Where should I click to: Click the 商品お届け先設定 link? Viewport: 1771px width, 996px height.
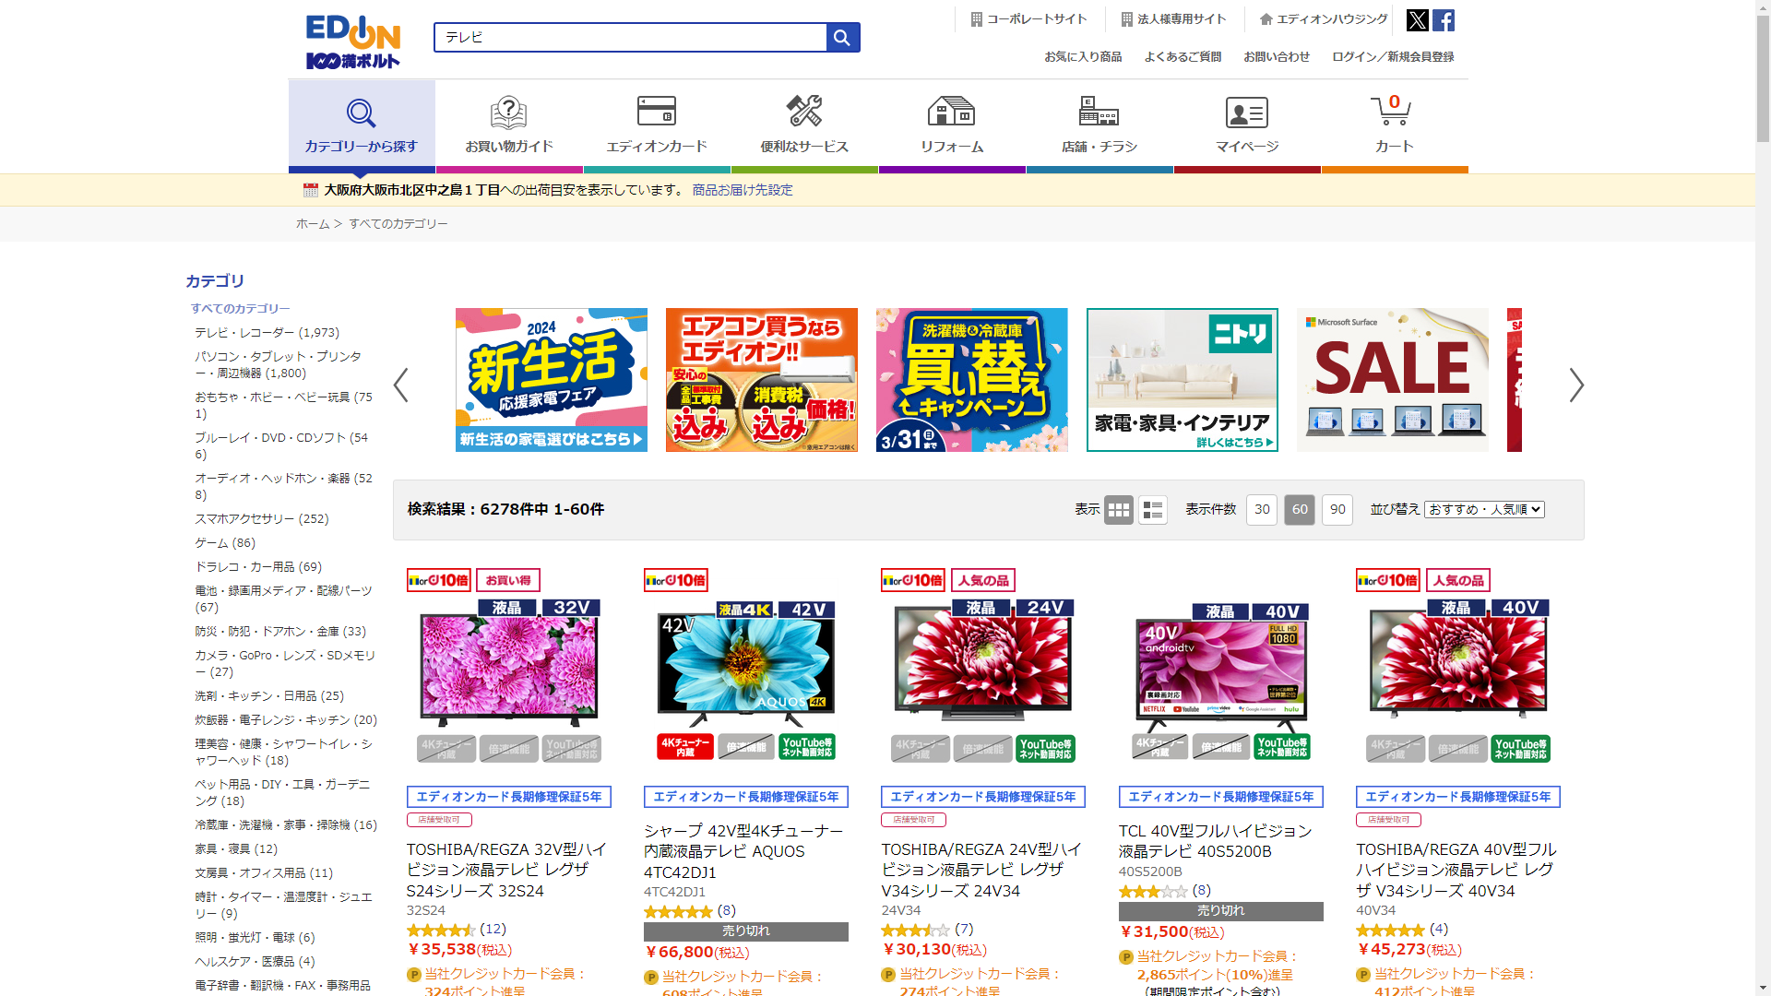pos(743,190)
